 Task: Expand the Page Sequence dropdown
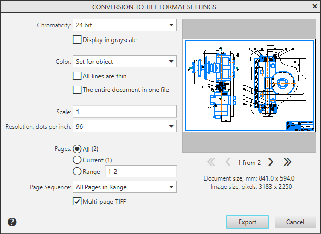click(125, 187)
